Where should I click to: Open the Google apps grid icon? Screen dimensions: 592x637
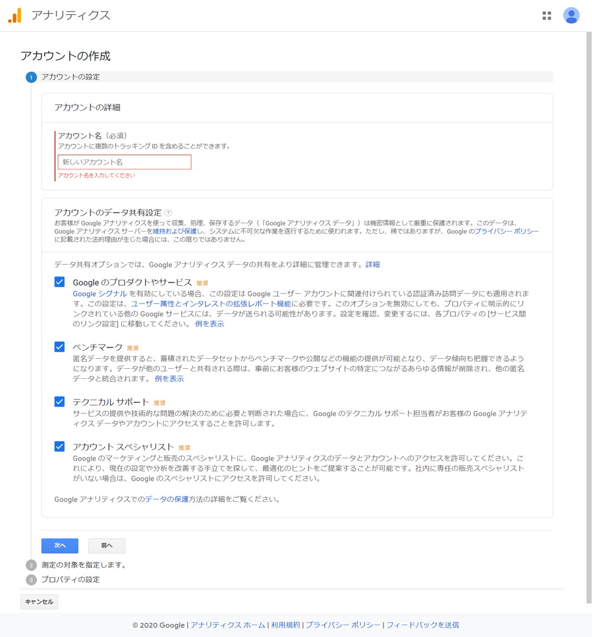[547, 15]
